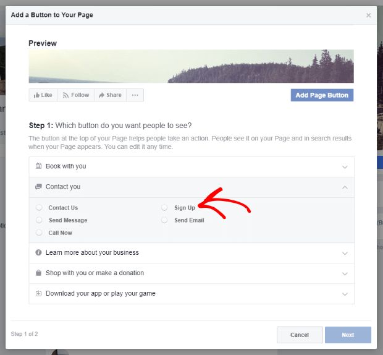Close the Add a Button dialog
383x355 pixels.
(368, 15)
